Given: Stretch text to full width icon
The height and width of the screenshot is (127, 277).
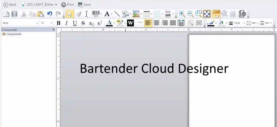Looking at the screenshot, I should pyautogui.click(x=181, y=23).
